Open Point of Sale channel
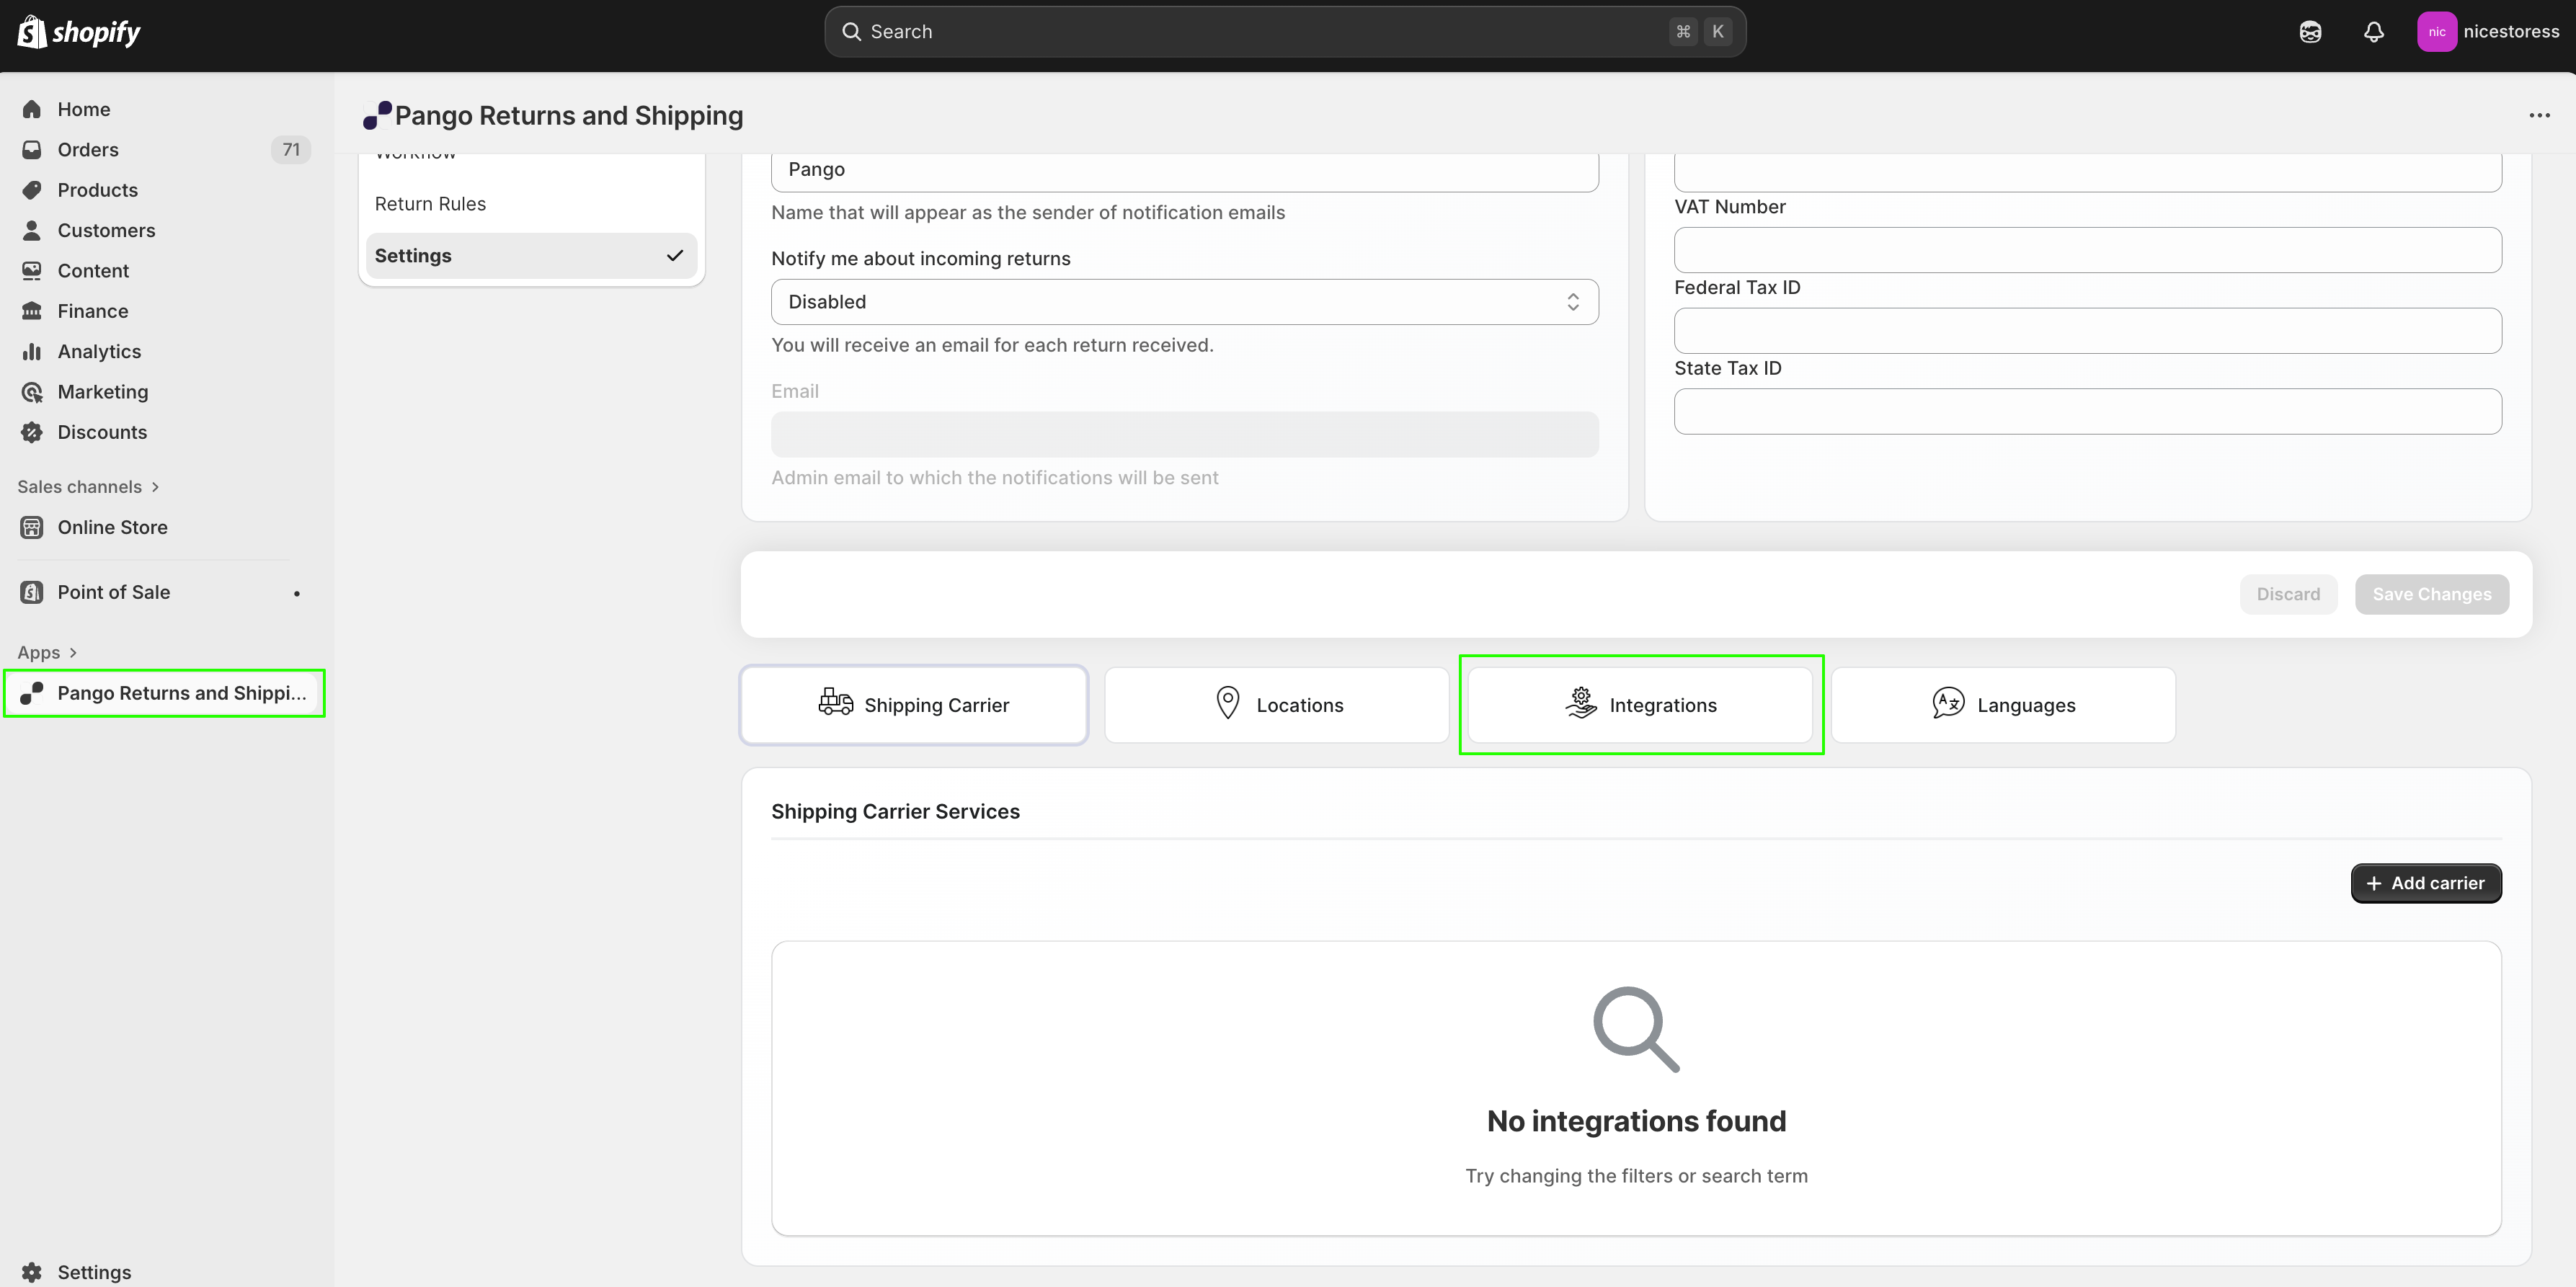This screenshot has width=2576, height=1287. (x=114, y=592)
